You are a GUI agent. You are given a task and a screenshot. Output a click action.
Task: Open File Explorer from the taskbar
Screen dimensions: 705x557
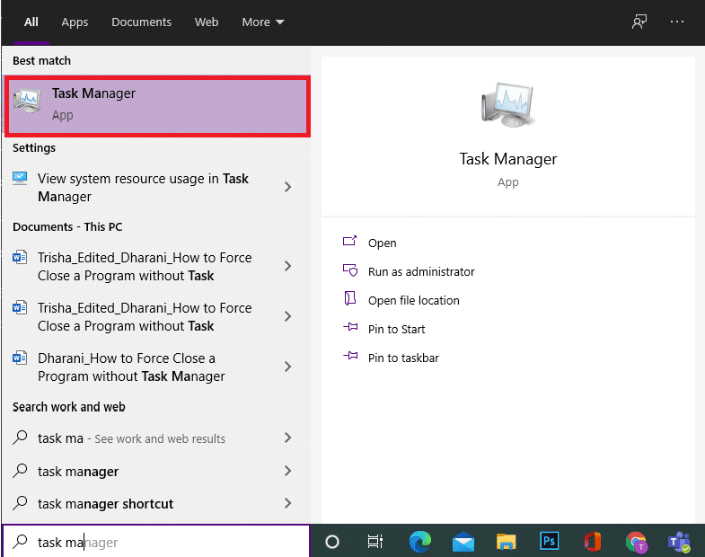click(x=507, y=542)
